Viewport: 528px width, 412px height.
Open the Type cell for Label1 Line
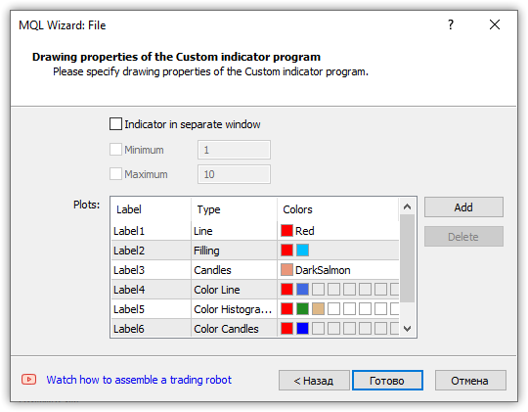(x=234, y=231)
